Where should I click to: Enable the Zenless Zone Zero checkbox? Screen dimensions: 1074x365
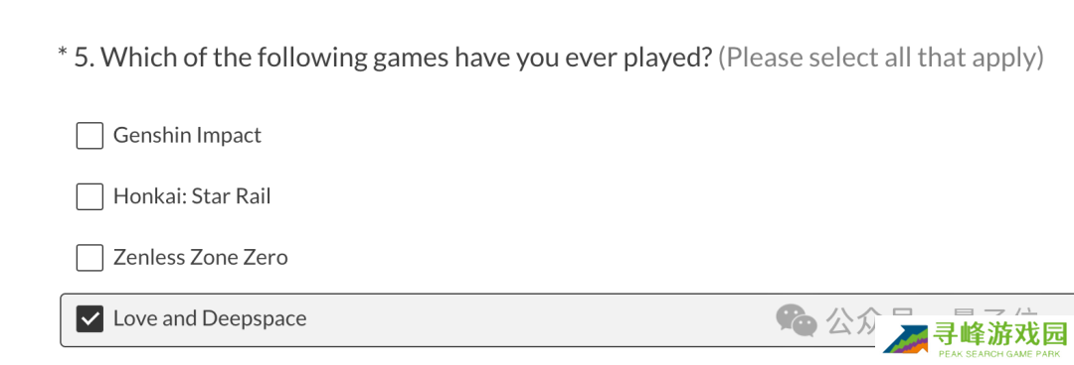click(89, 258)
